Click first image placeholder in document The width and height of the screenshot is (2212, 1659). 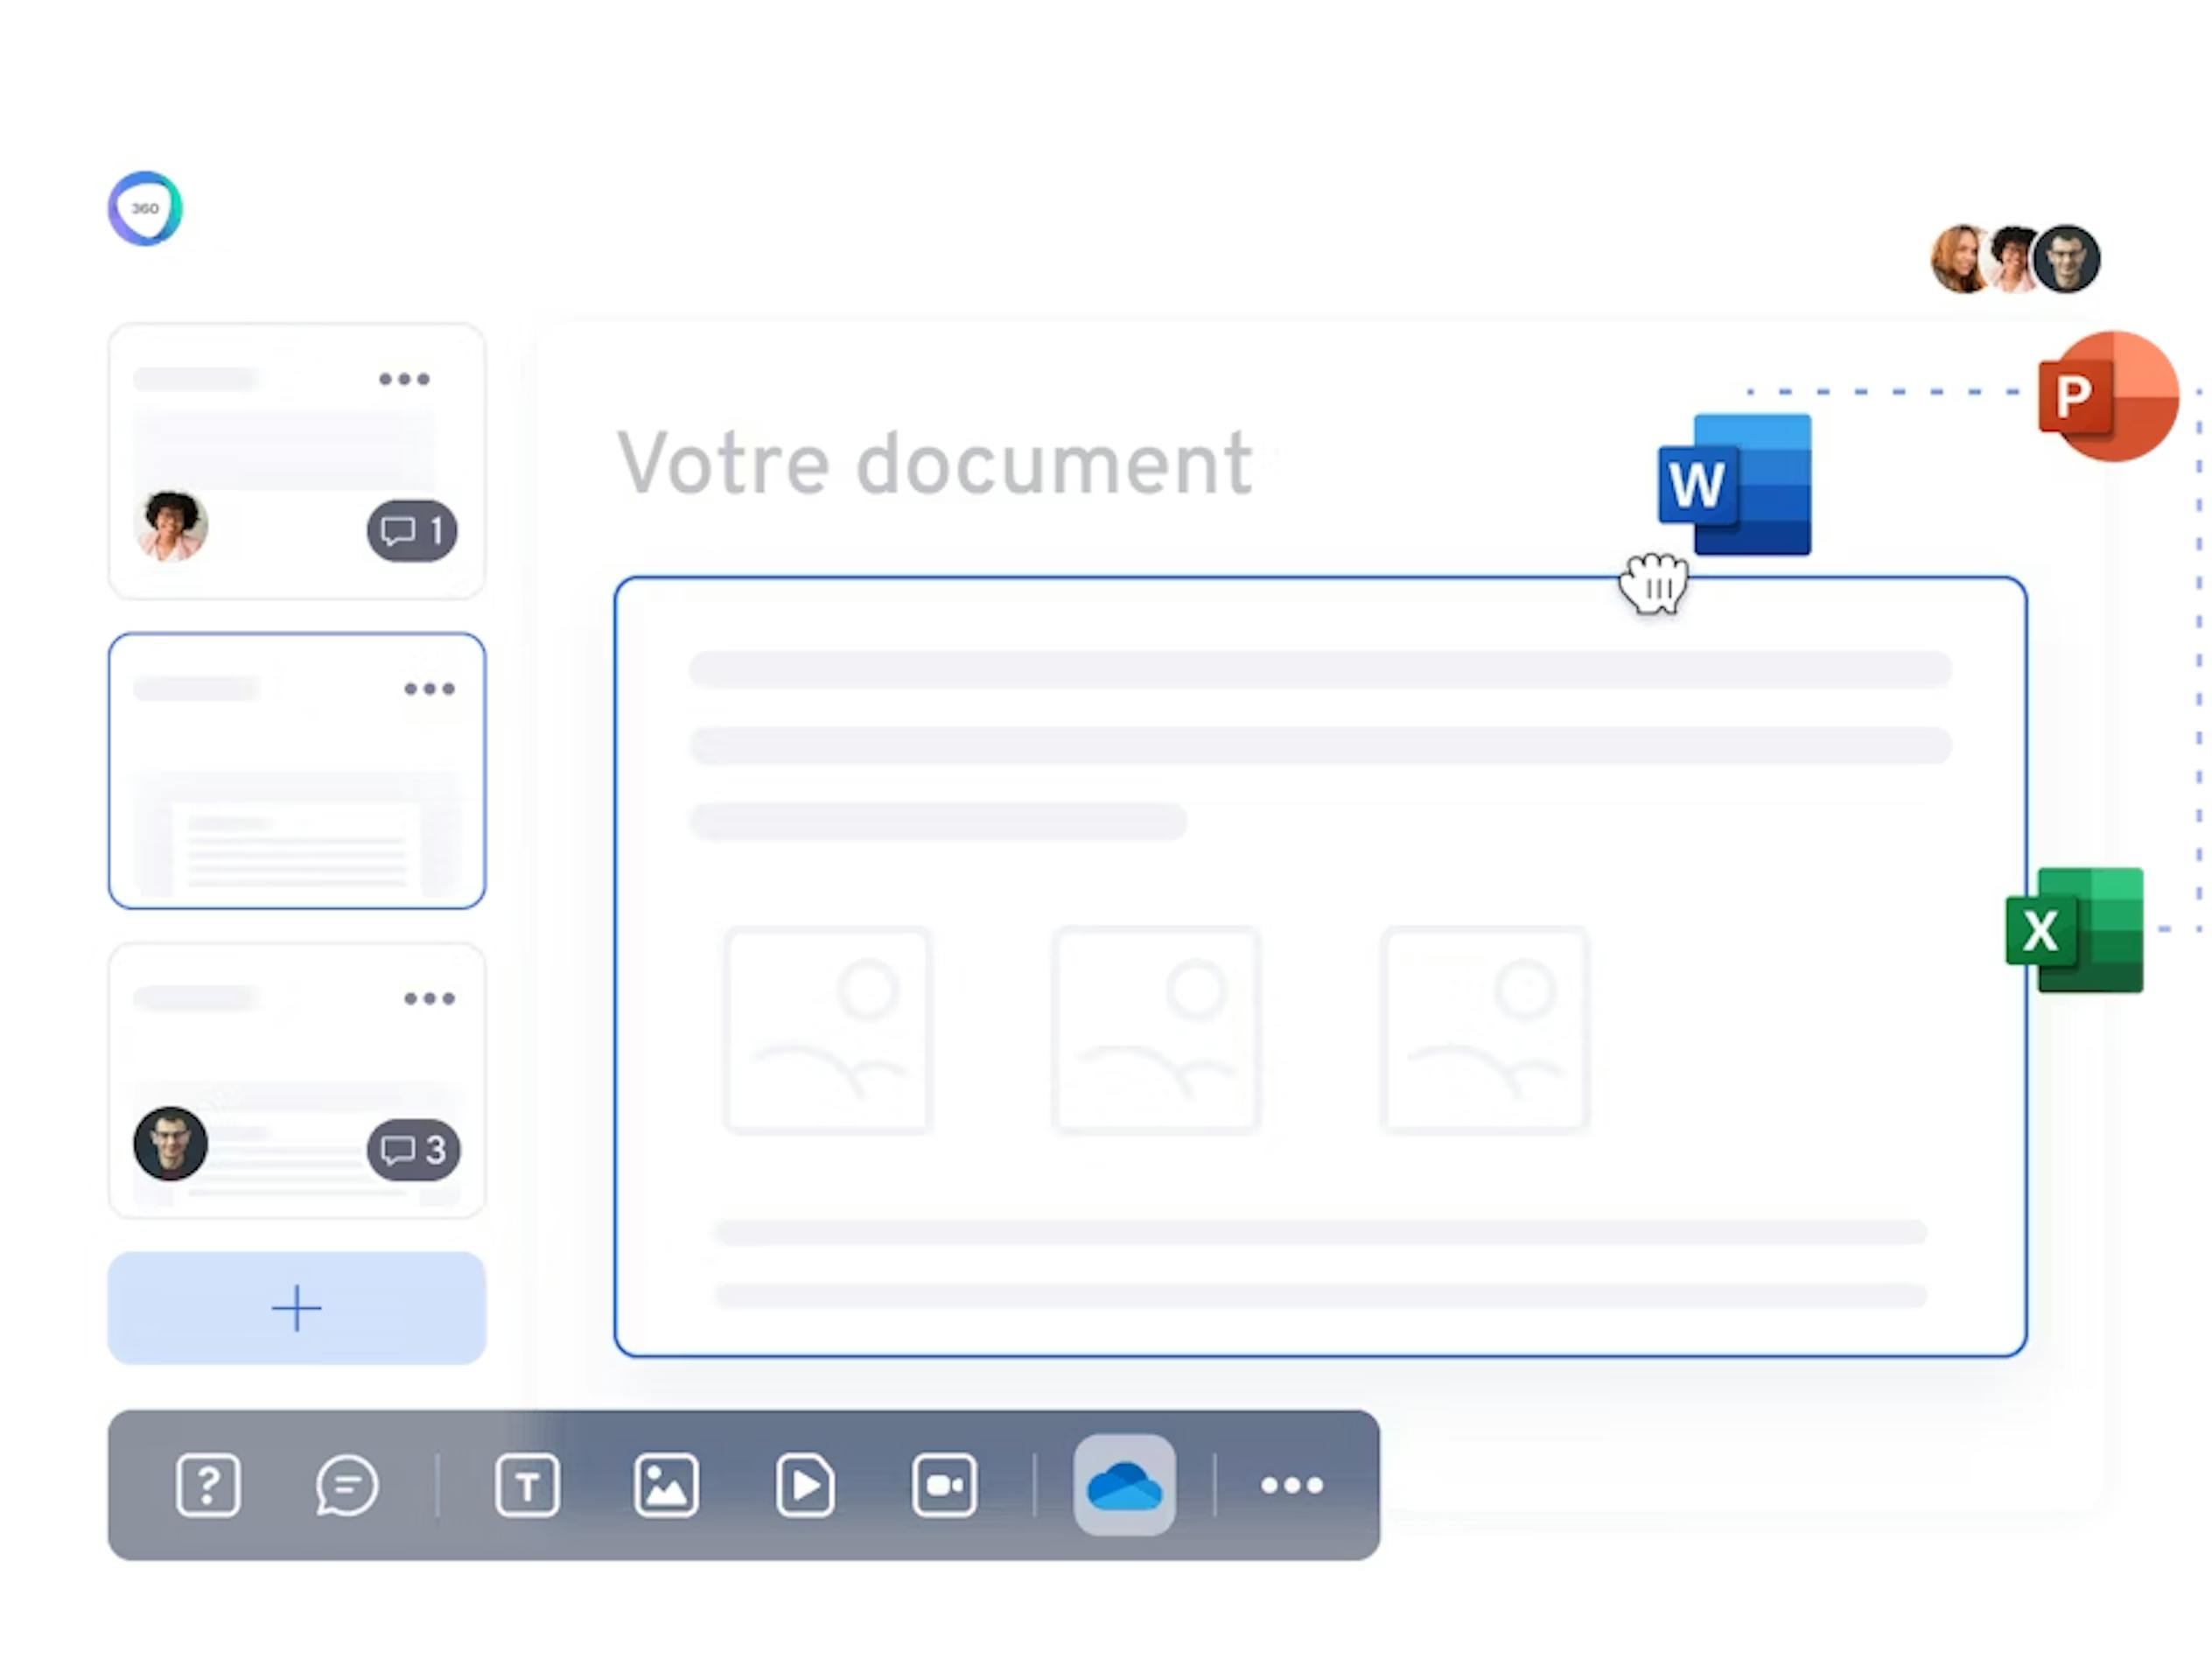827,1030
